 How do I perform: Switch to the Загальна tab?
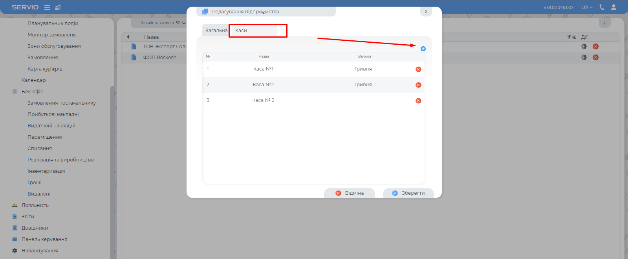tap(216, 31)
